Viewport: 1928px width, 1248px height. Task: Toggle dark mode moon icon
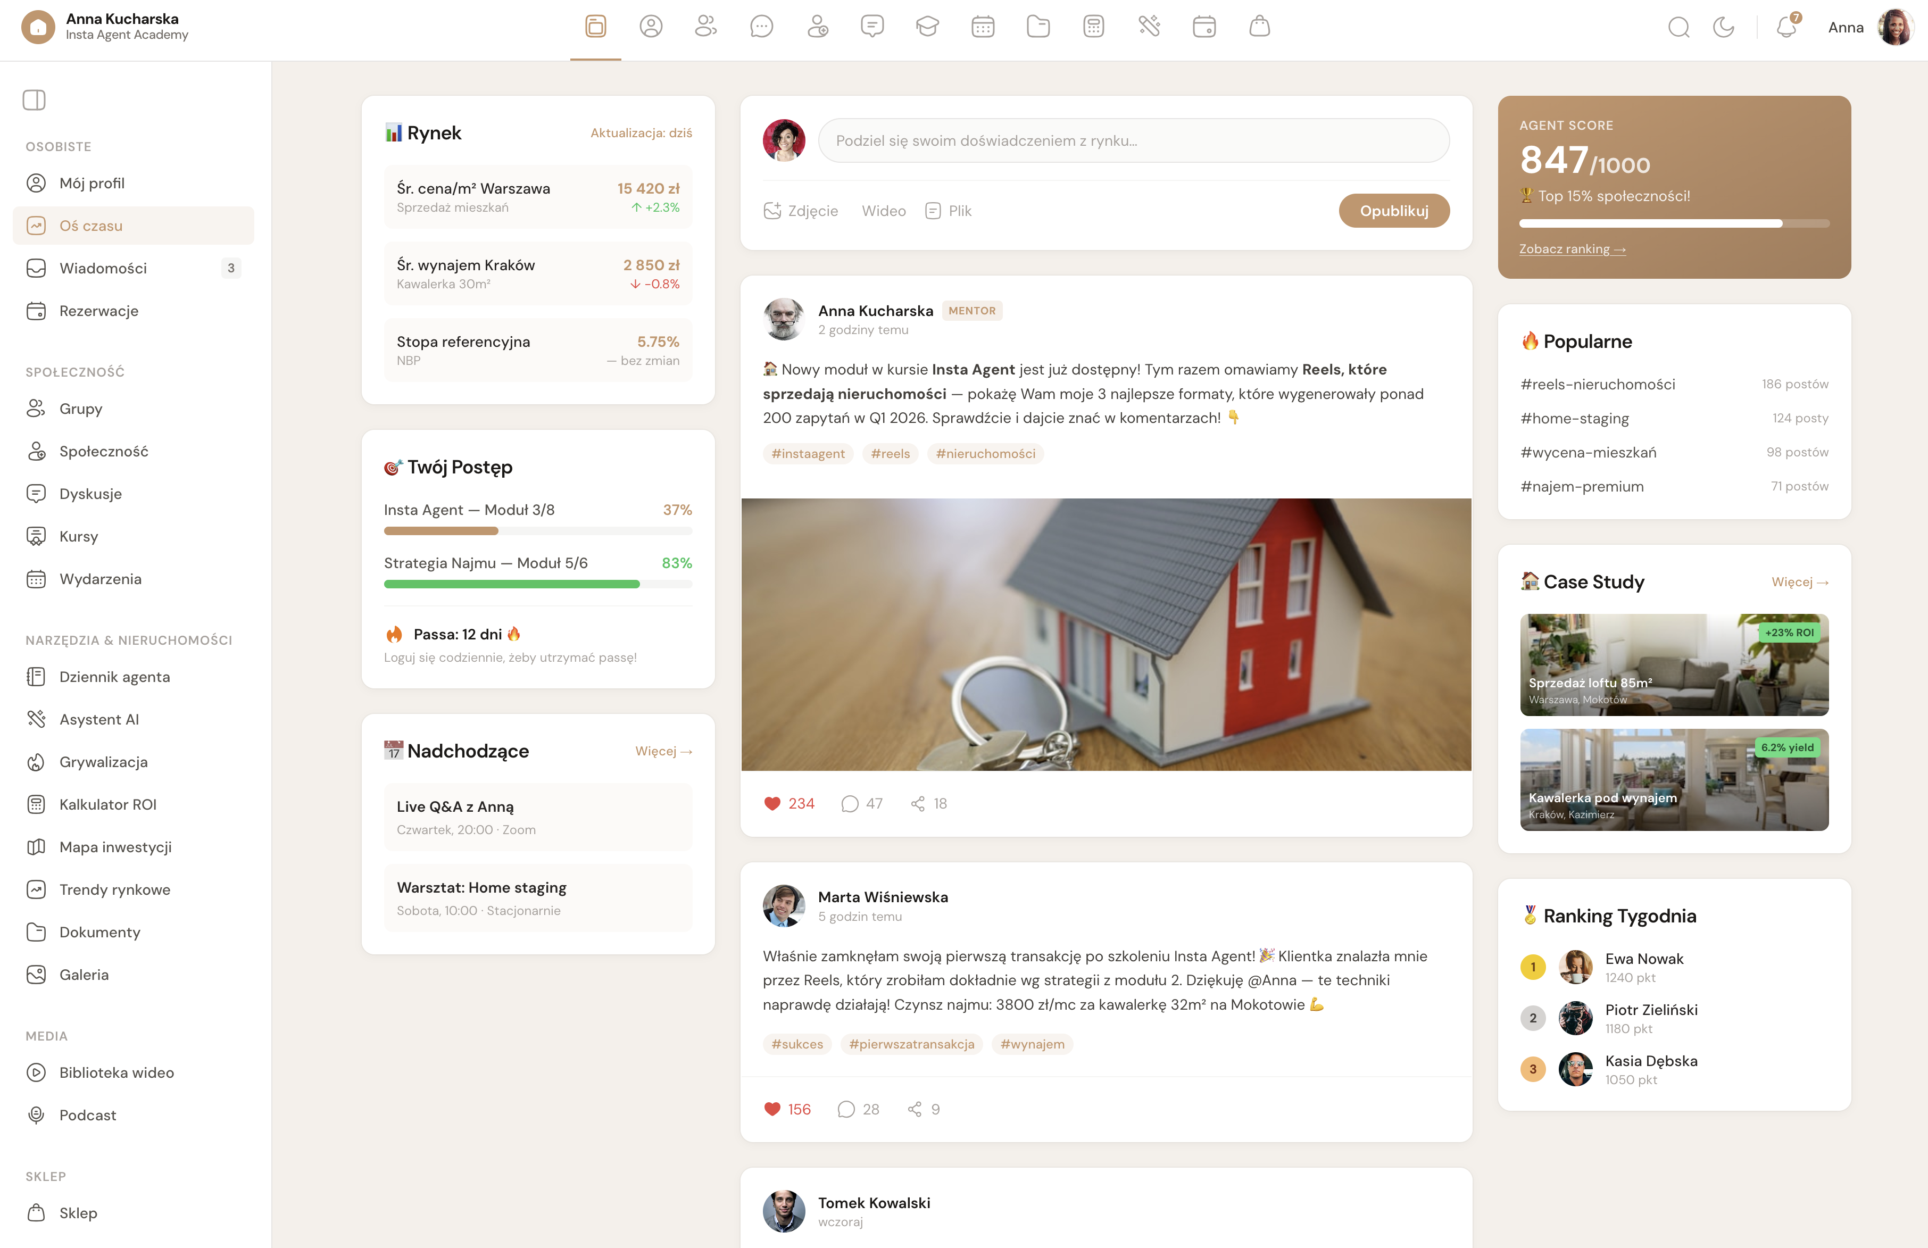pyautogui.click(x=1723, y=28)
